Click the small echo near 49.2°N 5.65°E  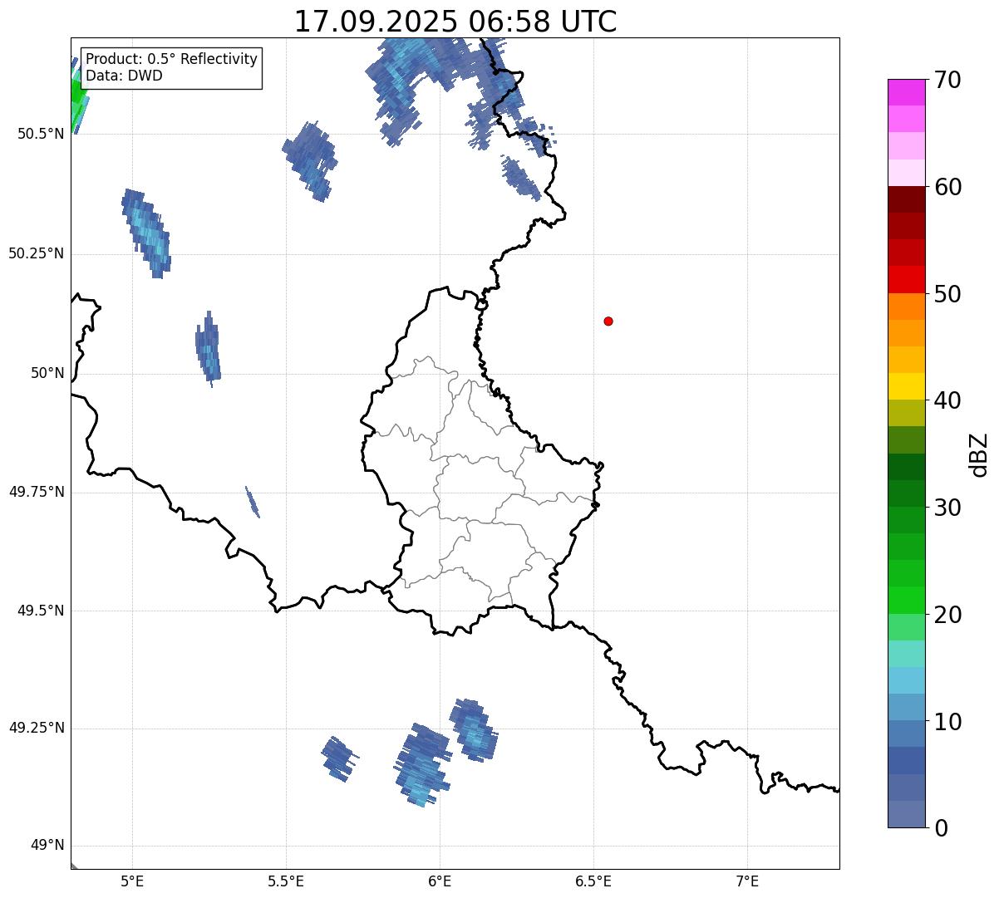tap(339, 758)
